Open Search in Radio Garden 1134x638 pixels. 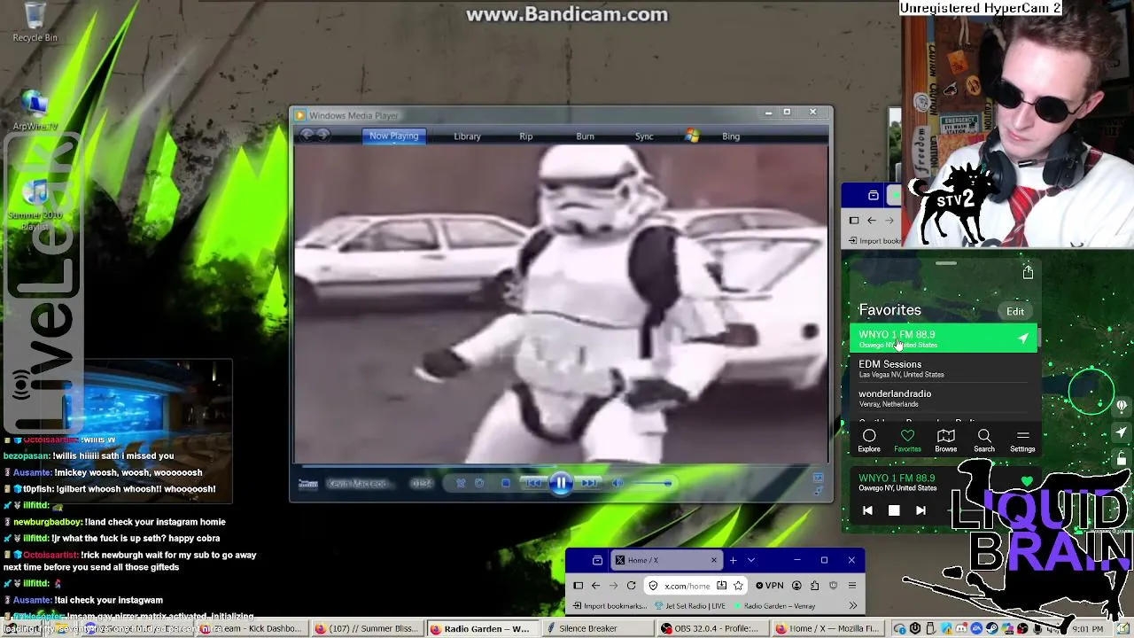[x=984, y=440]
